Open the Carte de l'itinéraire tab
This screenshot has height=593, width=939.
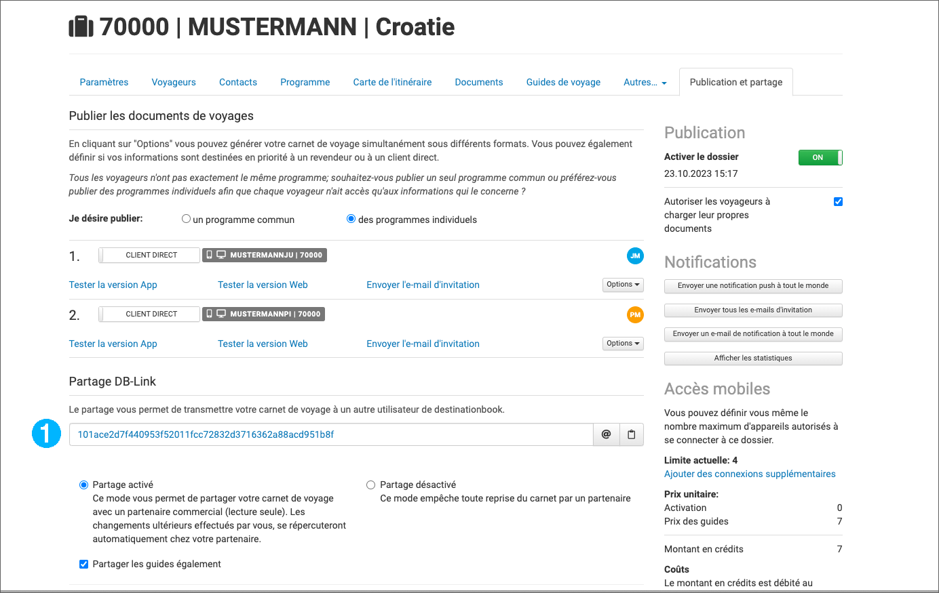[x=392, y=81]
